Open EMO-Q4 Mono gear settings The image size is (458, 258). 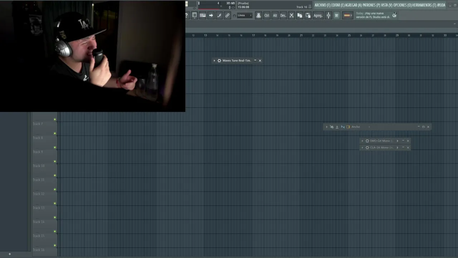(x=367, y=141)
